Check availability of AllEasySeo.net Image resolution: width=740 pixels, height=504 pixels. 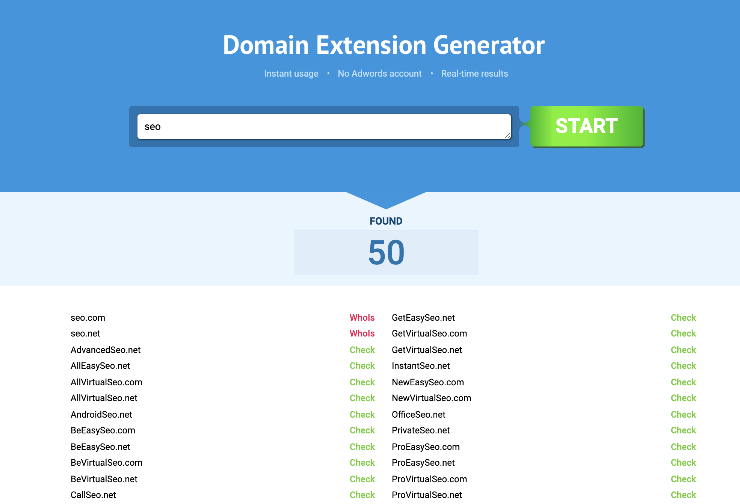[x=362, y=366]
